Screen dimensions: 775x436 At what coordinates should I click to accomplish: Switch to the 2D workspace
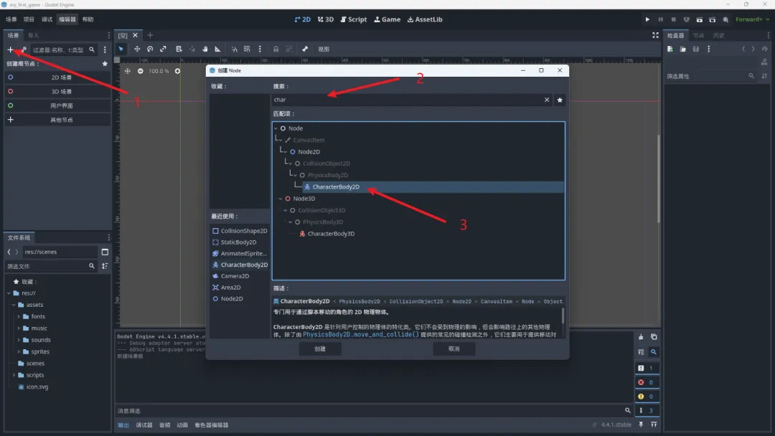click(x=303, y=19)
